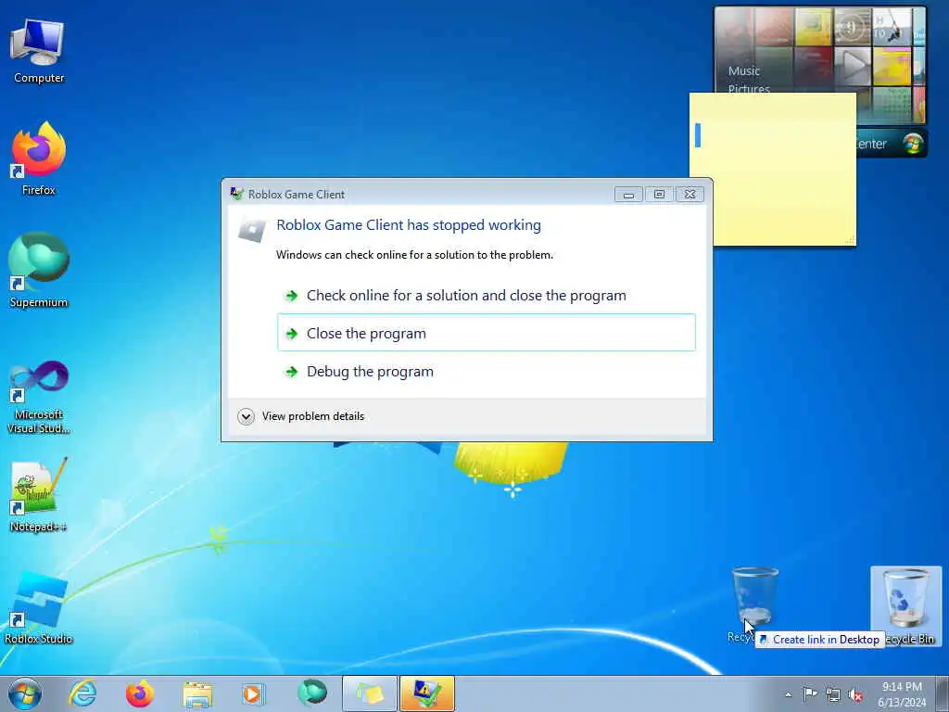Click Show Desktop button at the taskbar edge
Image resolution: width=949 pixels, height=712 pixels.
click(943, 693)
